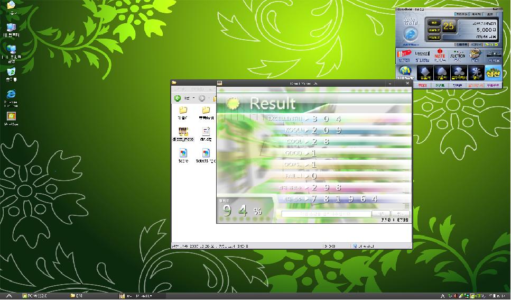The image size is (511, 300).
Task: Click first button right of Result input field
Action: (381, 214)
